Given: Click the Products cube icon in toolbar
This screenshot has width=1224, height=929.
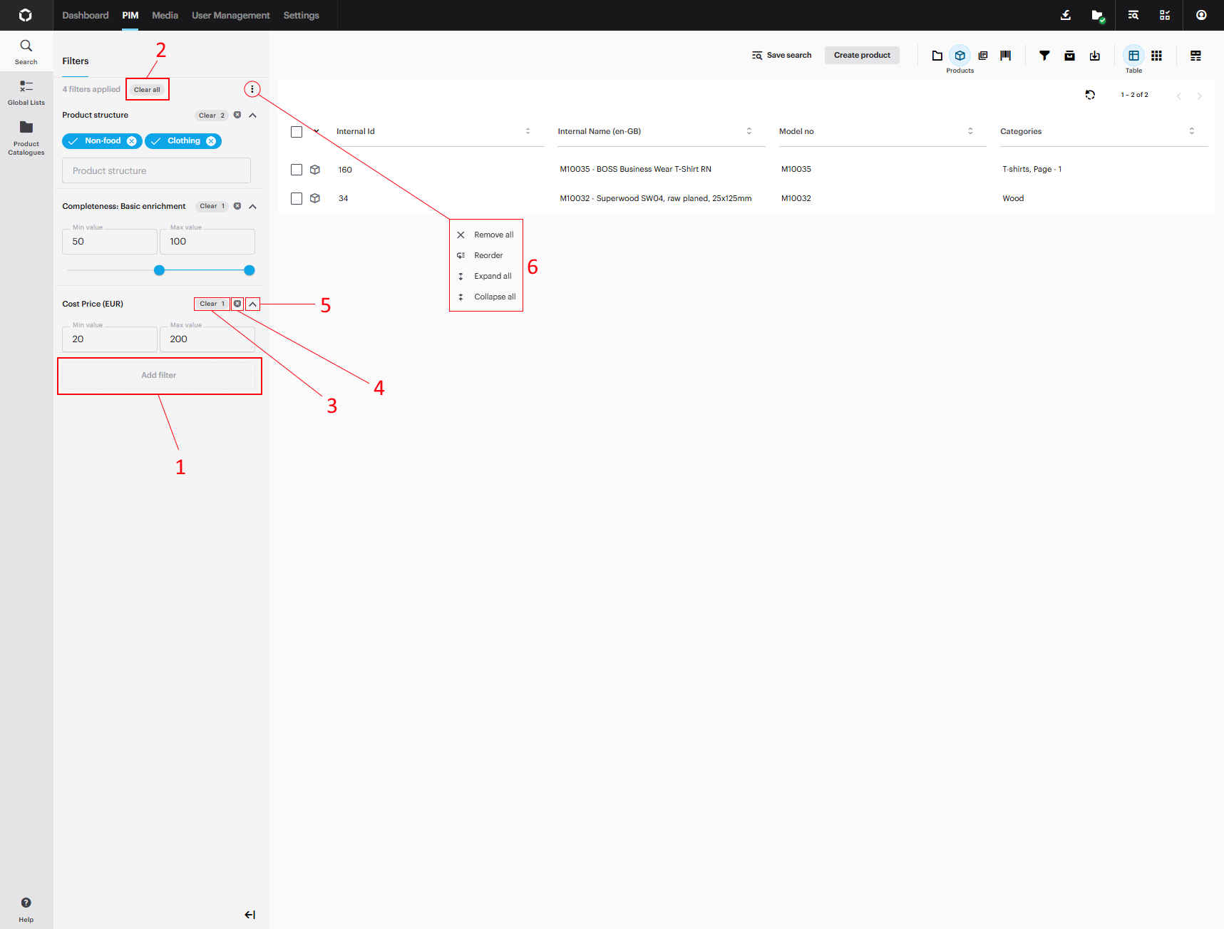Looking at the screenshot, I should tap(960, 56).
